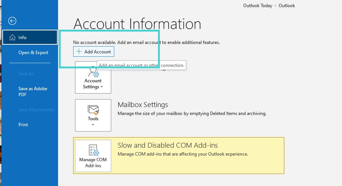
Task: Click the small chevron under Tools
Action: [93, 124]
